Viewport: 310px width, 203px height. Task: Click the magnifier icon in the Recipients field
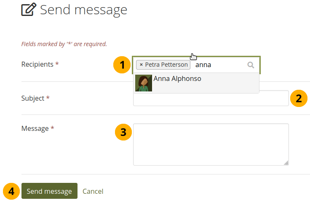[x=251, y=65]
